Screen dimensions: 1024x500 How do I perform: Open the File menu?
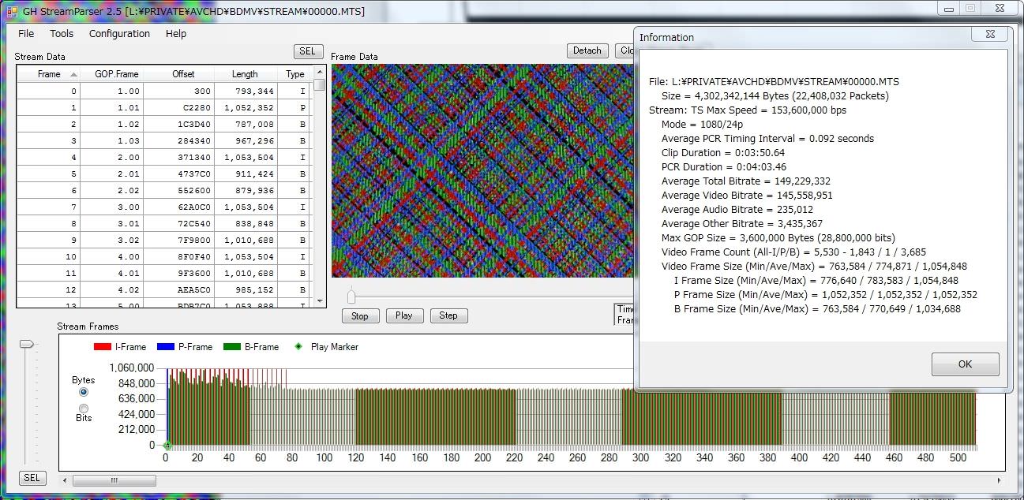26,34
